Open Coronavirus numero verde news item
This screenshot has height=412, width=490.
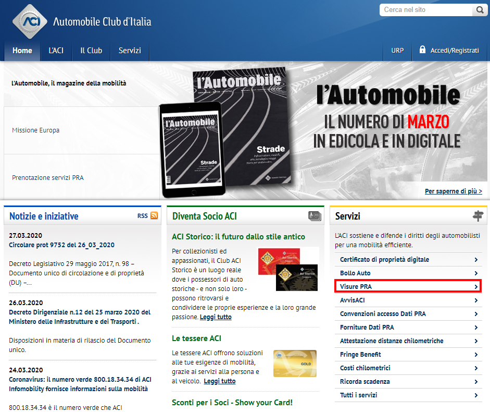tap(80, 384)
